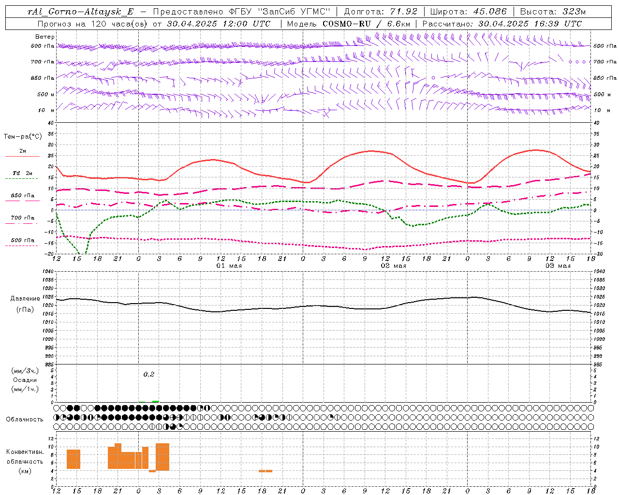619x495 pixels.
Task: Click the forecast start 30.04.2025 12:00 UTC
Action: (219, 24)
